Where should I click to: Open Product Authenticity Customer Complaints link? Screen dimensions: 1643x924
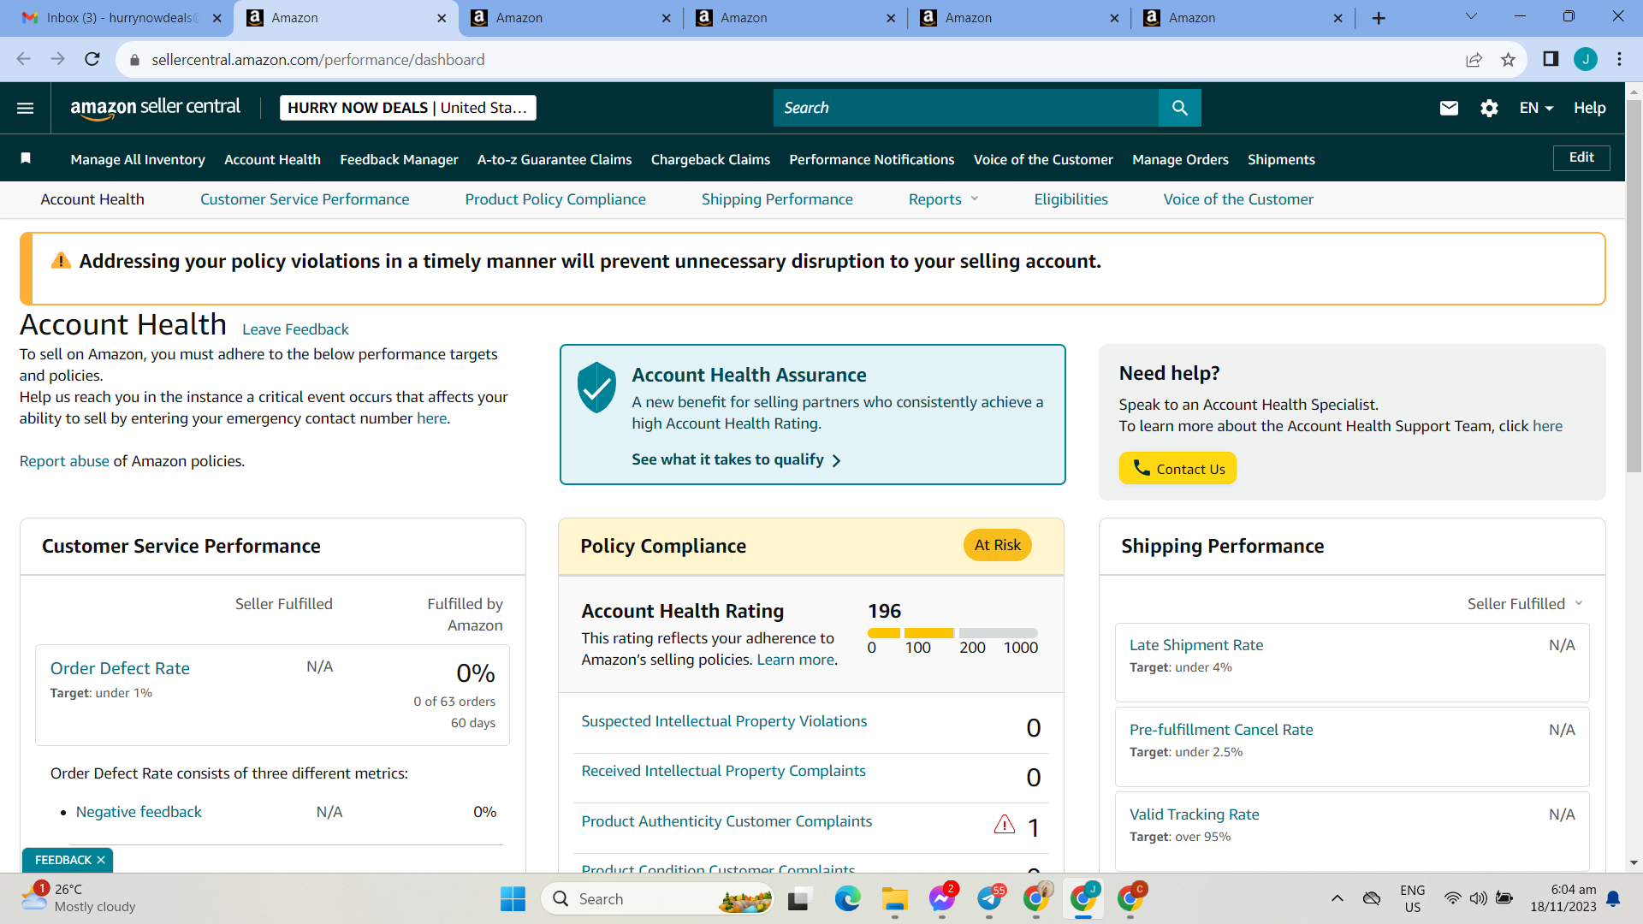pos(727,821)
